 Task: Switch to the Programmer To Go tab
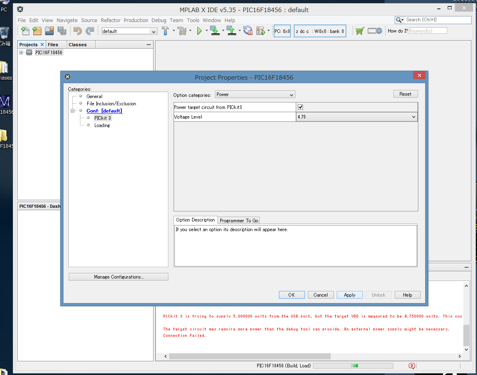coord(239,220)
